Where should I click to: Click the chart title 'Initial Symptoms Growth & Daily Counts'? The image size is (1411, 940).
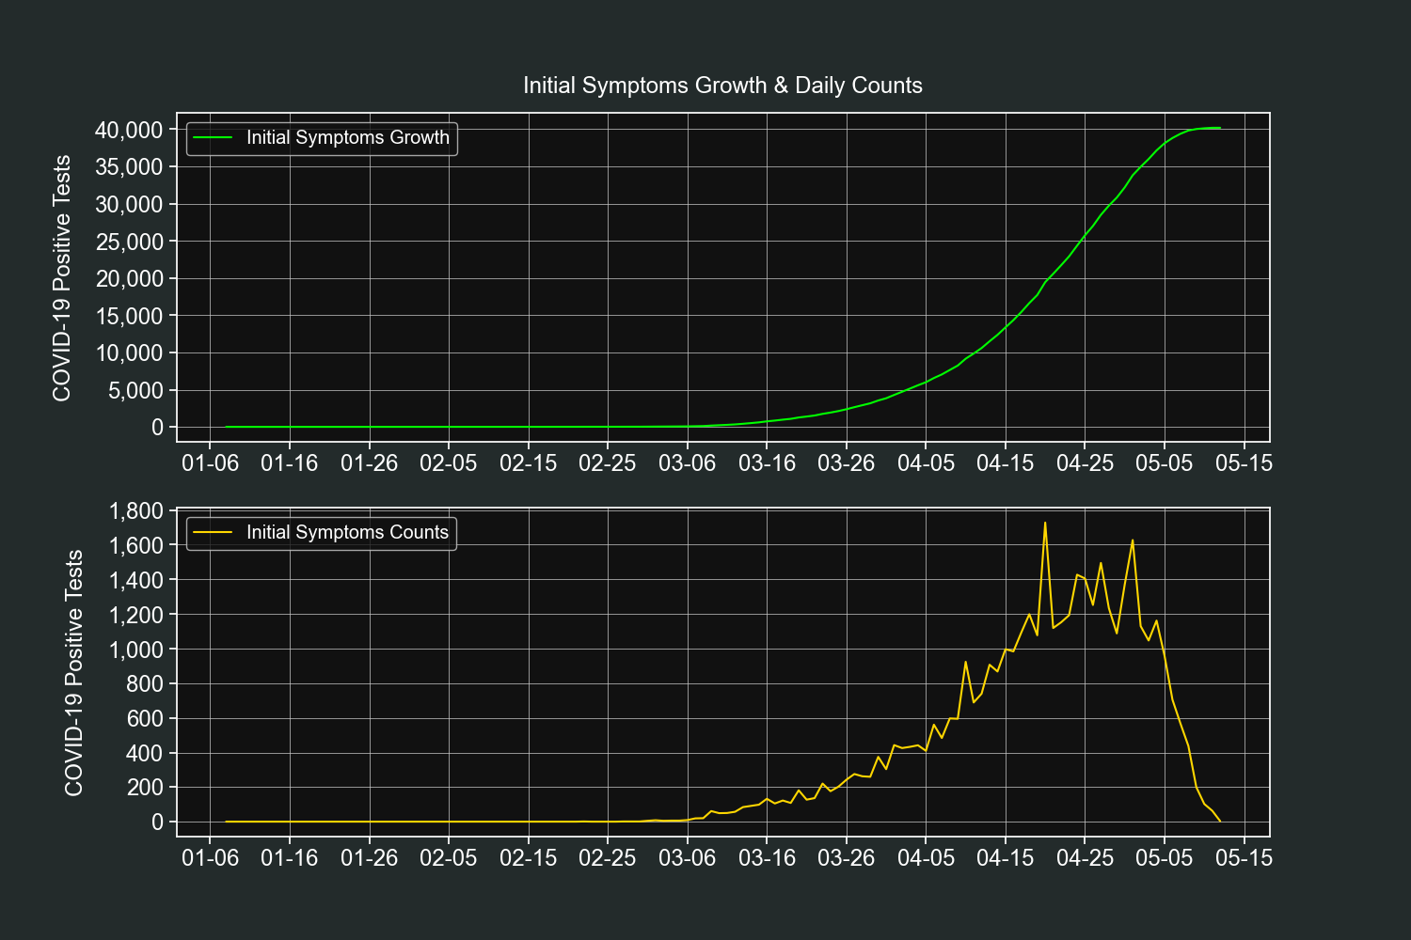pos(722,86)
